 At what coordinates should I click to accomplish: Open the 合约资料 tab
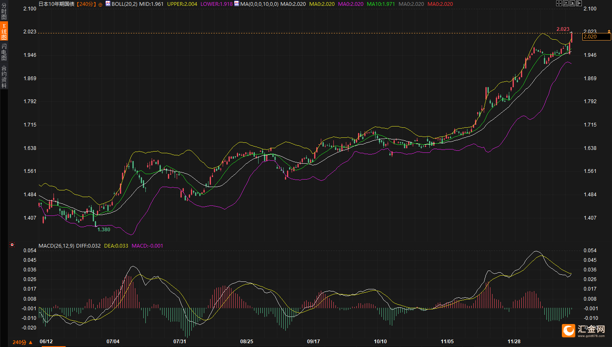coord(4,77)
